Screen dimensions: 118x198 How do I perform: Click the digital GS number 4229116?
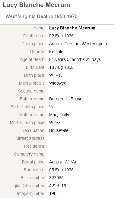(x=58, y=186)
